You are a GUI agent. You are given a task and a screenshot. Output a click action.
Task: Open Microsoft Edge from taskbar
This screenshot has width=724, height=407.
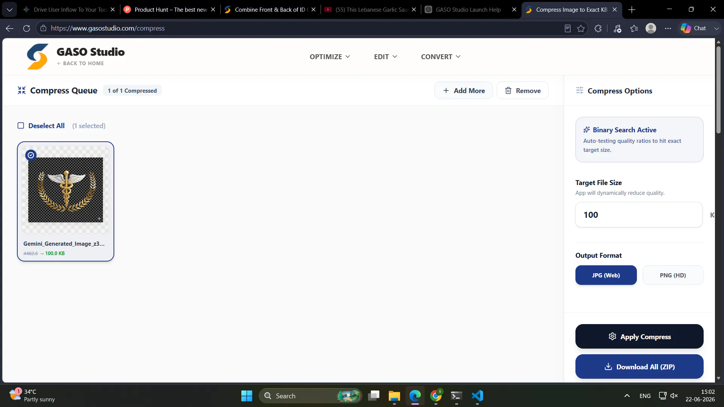click(415, 396)
